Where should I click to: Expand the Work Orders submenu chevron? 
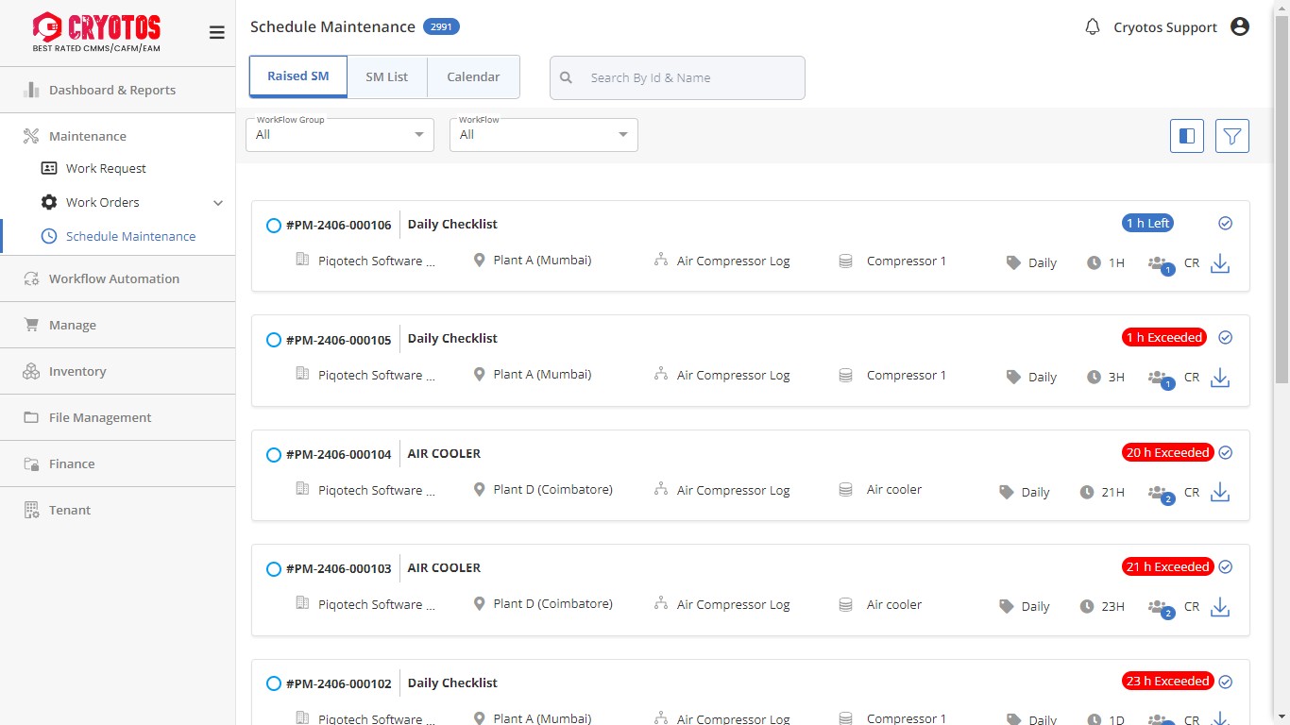tap(218, 203)
